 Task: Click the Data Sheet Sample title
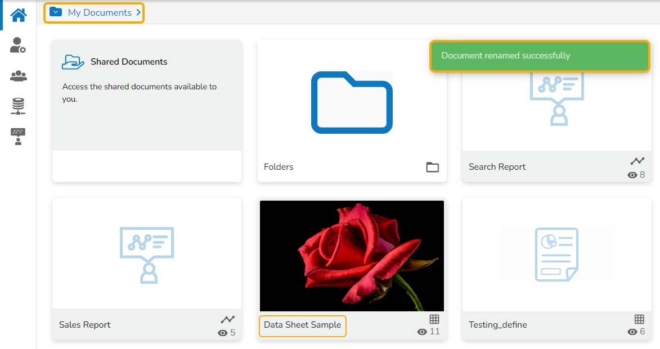pos(302,325)
